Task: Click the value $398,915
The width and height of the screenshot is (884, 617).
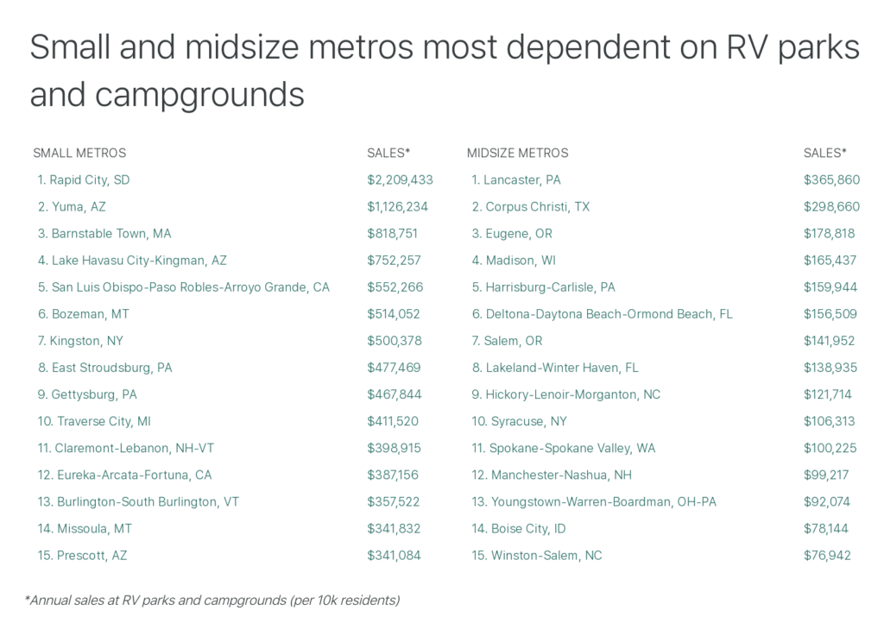Action: point(394,449)
